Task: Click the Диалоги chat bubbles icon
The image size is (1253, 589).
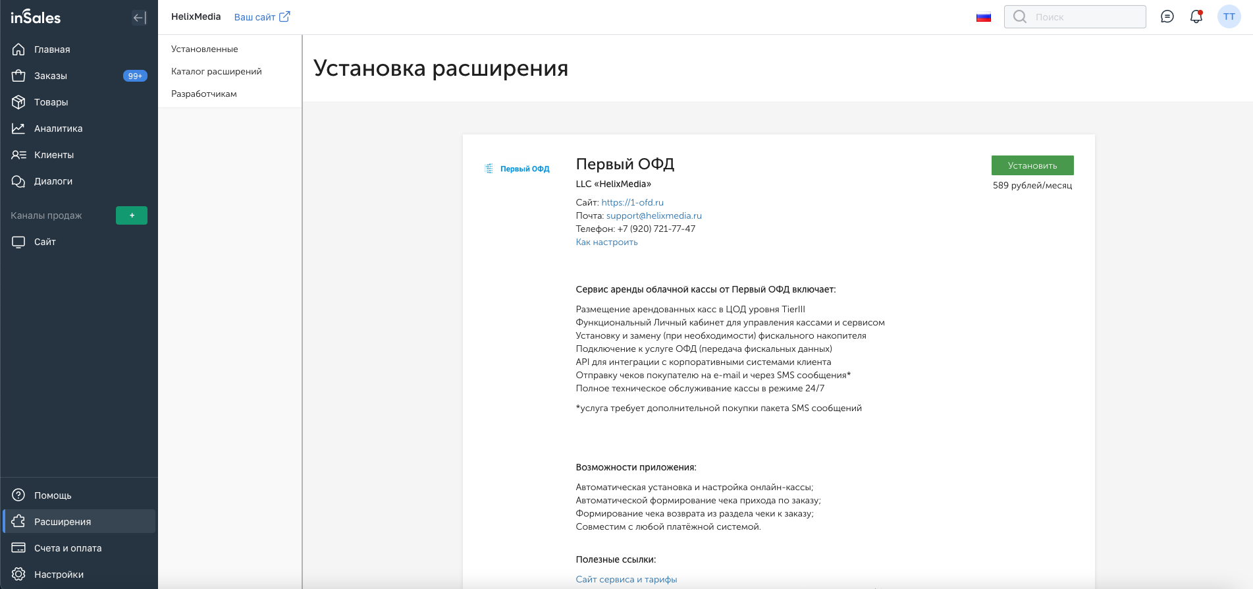Action: pos(18,181)
